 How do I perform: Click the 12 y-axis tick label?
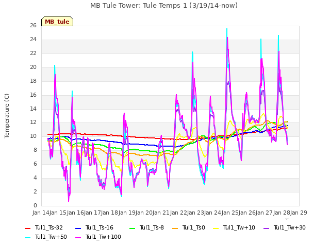click(33, 122)
